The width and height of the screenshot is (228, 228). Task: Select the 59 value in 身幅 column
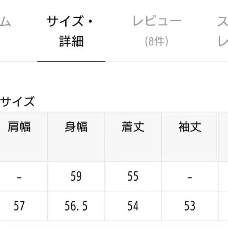76,177
